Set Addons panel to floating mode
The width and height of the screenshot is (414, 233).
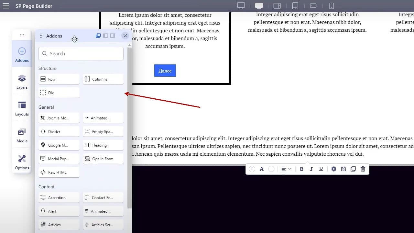[x=98, y=36]
